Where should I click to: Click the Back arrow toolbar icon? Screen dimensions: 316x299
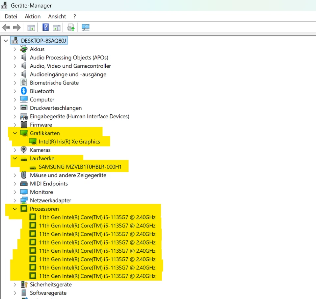[6, 27]
